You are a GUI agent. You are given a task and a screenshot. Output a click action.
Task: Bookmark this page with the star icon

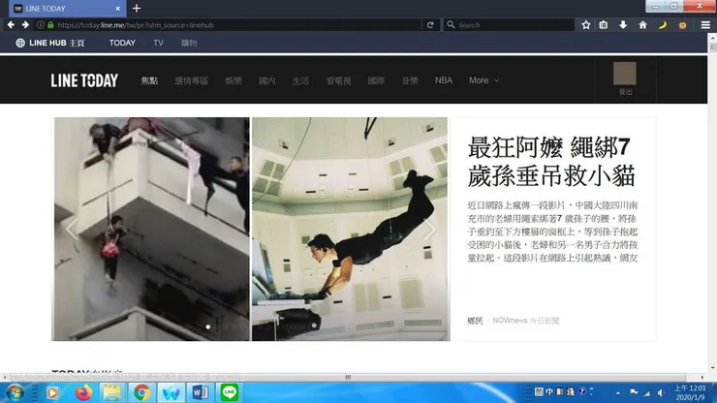pyautogui.click(x=586, y=24)
